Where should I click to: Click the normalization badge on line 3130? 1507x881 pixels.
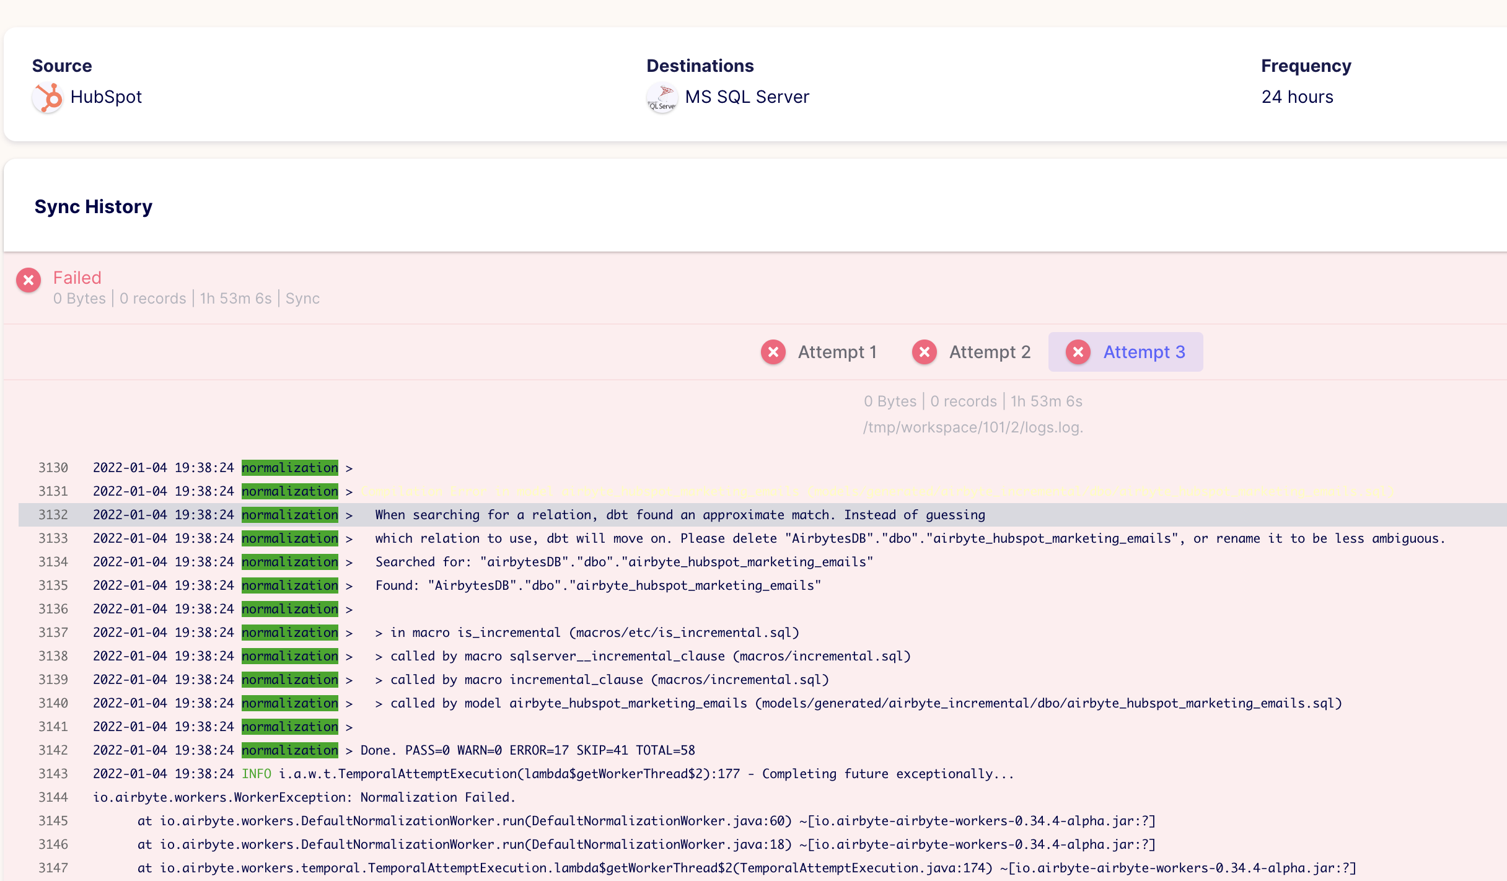tap(289, 468)
